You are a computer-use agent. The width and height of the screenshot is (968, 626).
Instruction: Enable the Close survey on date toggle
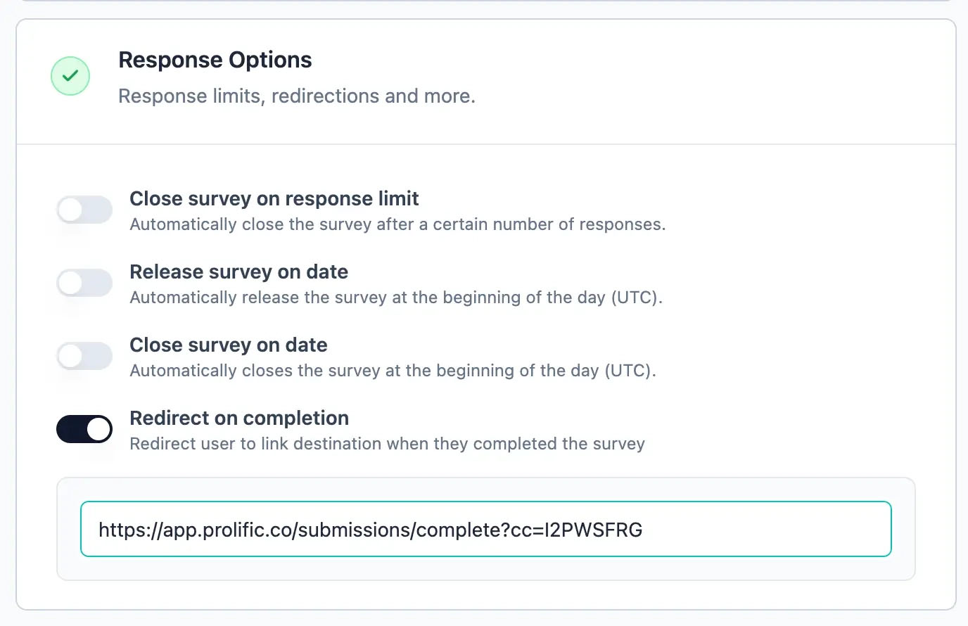(84, 356)
